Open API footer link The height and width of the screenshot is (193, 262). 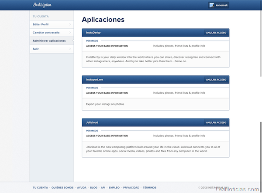click(x=103, y=187)
